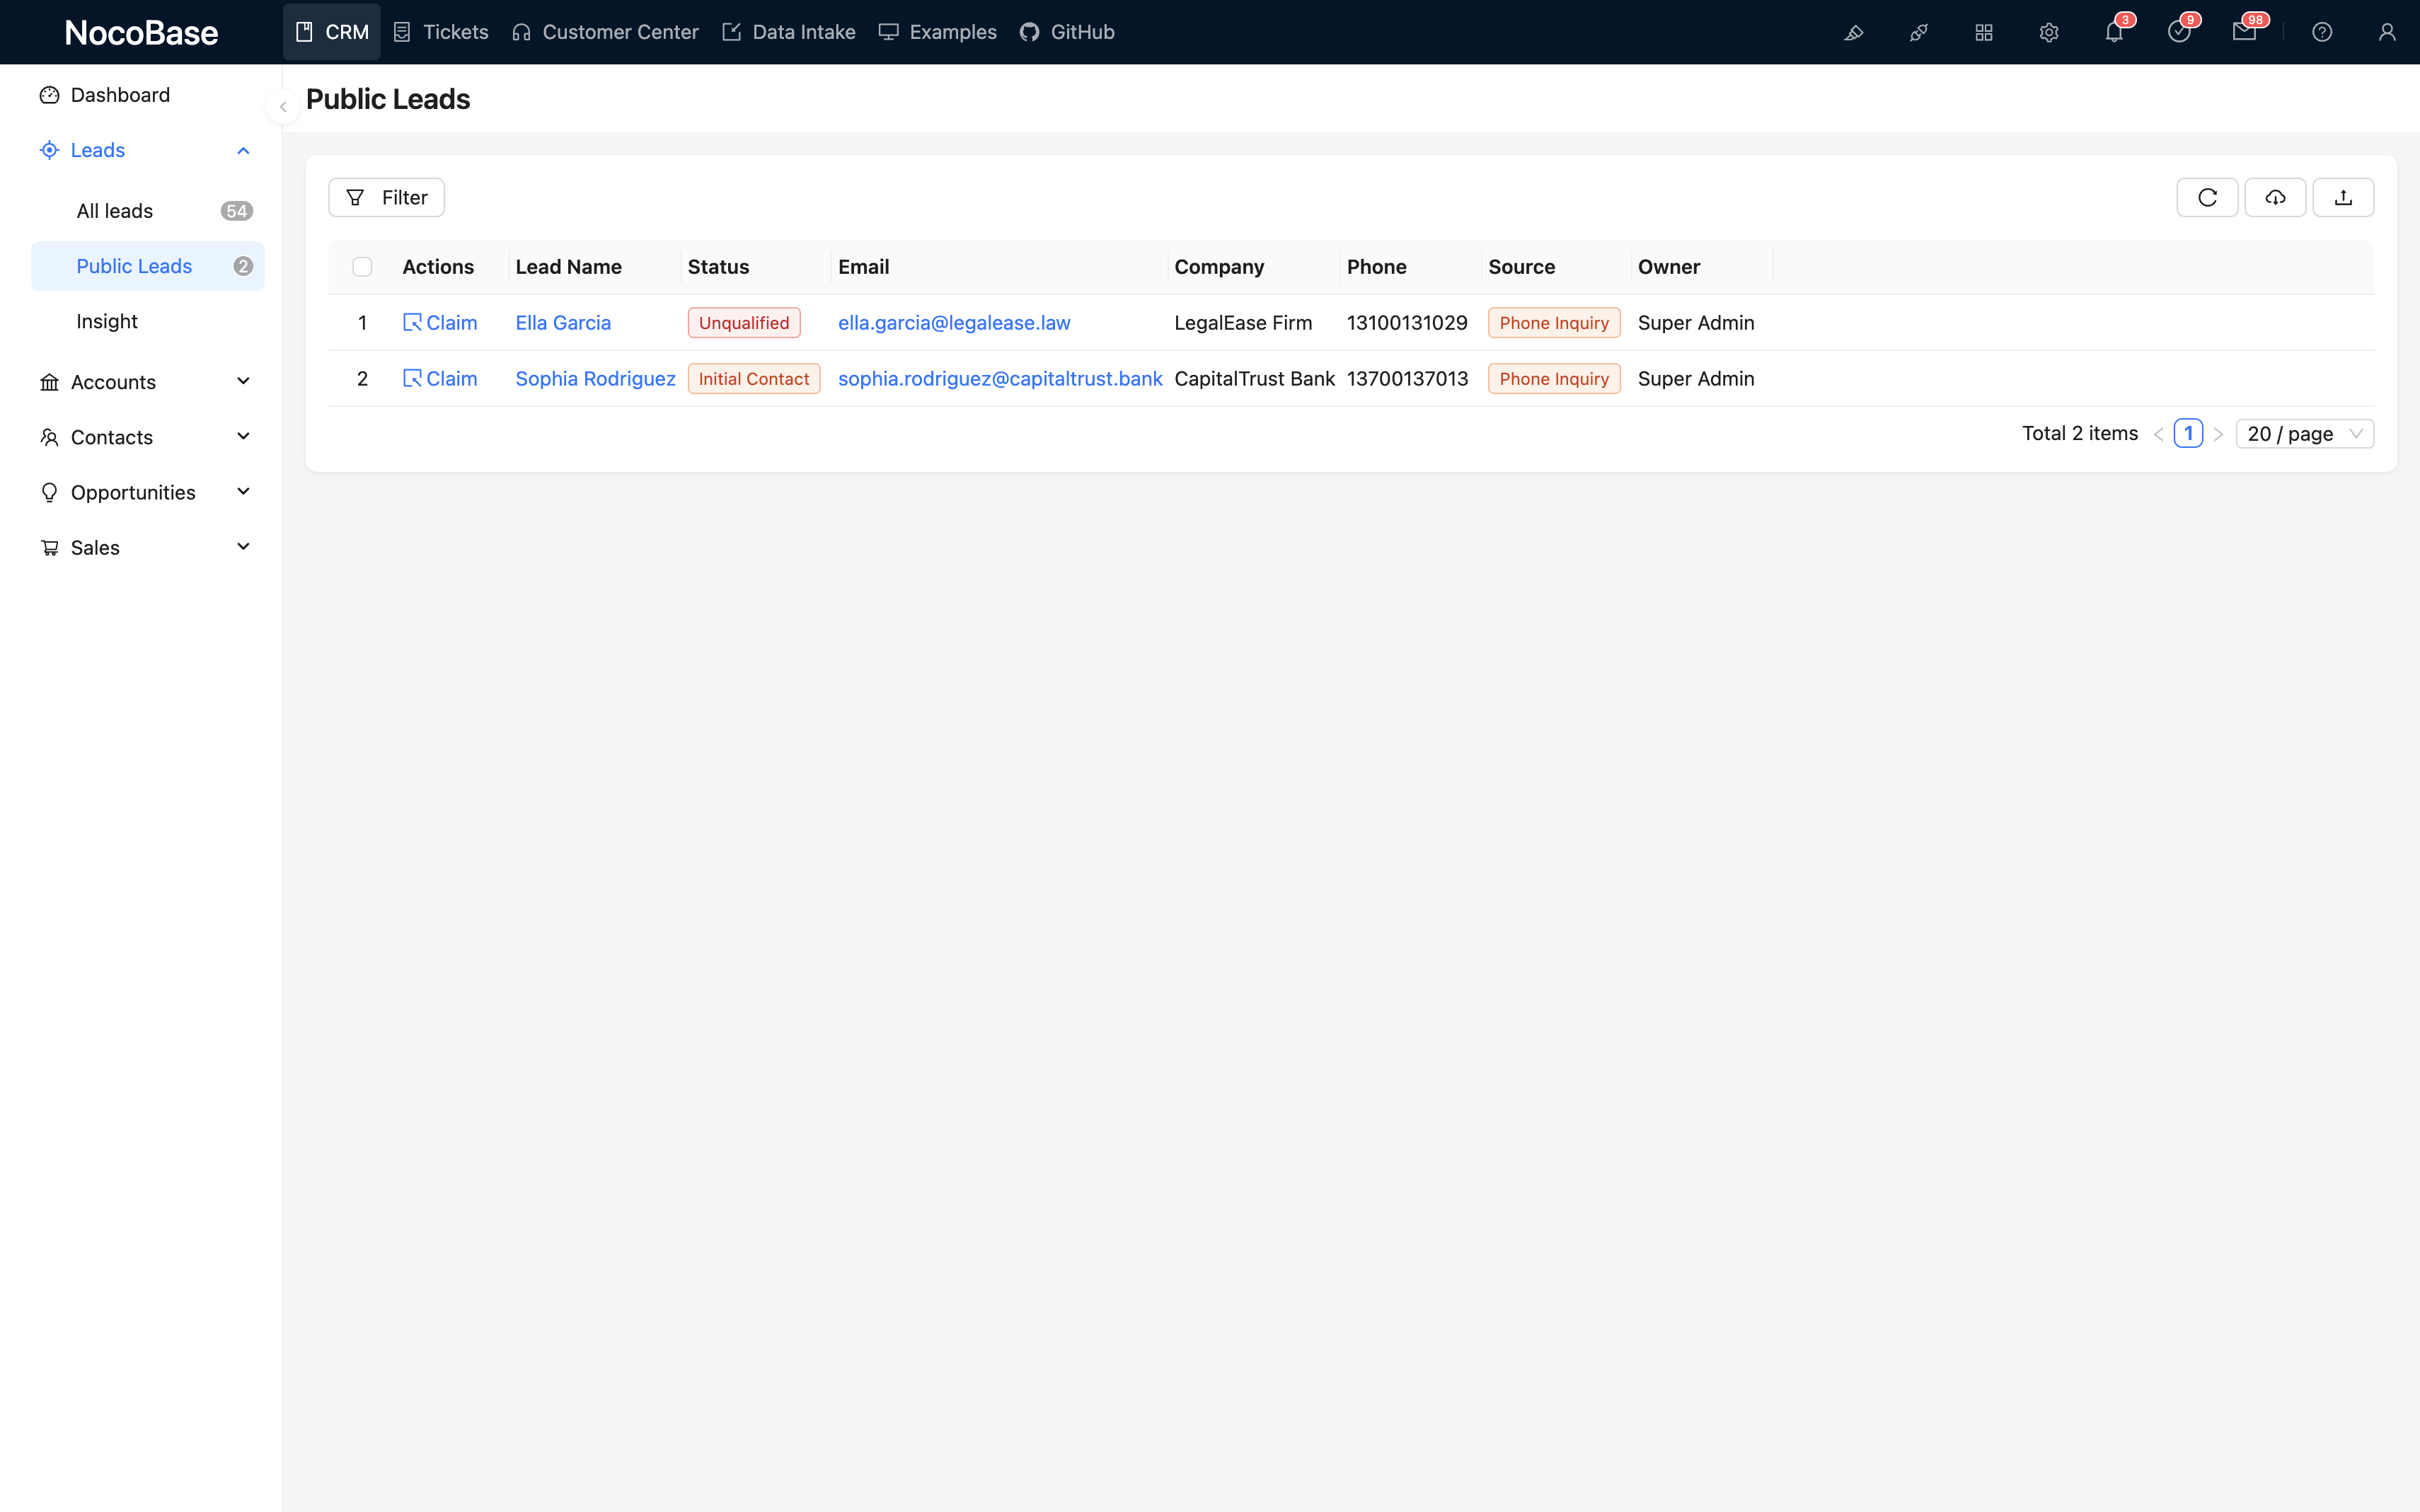Open the Examples tab
This screenshot has width=2420, height=1512.
coord(938,32)
